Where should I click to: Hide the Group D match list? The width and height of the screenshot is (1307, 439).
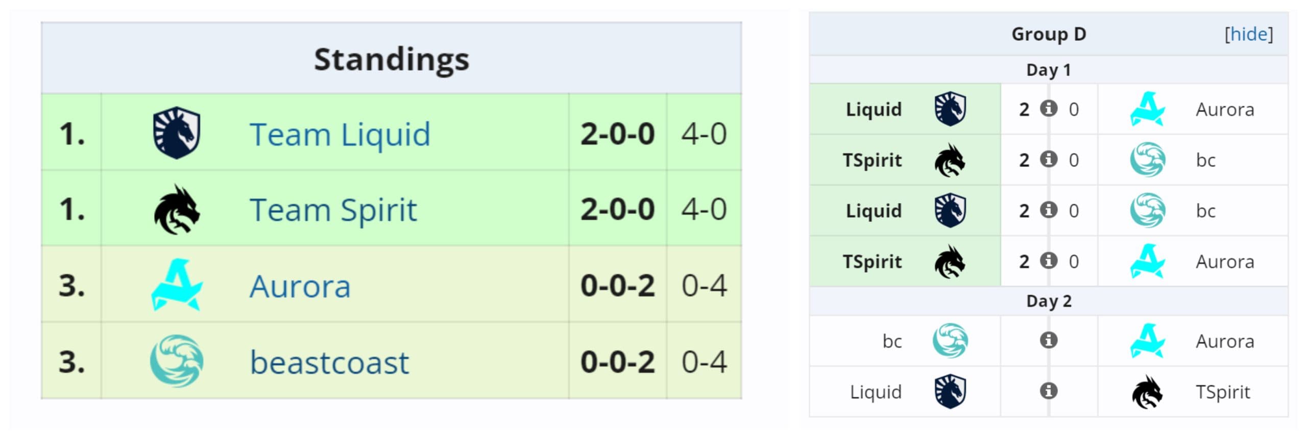click(1248, 34)
